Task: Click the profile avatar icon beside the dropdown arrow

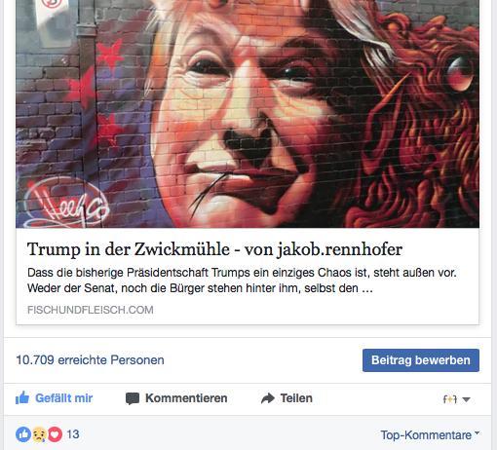Action: click(x=450, y=399)
